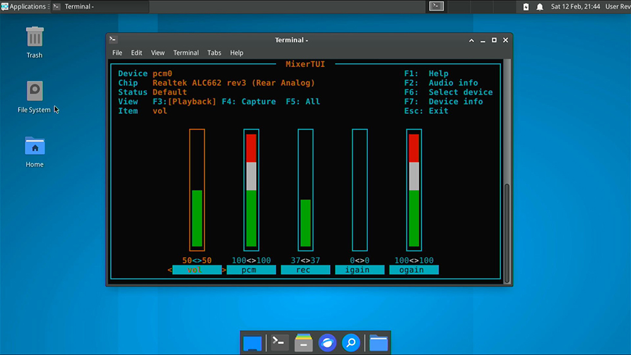Open the Tabs menu in Terminal
631x355 pixels.
tap(215, 53)
